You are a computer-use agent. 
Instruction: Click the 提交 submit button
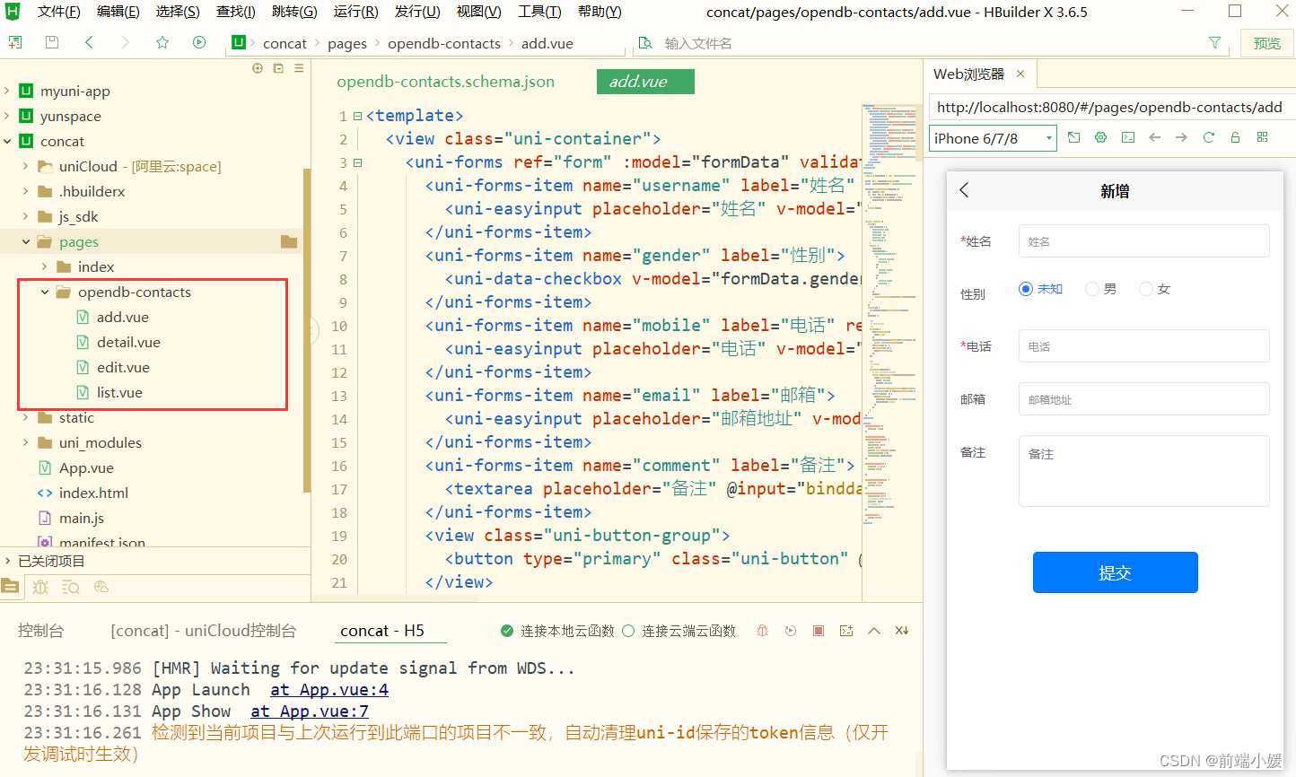click(1115, 572)
